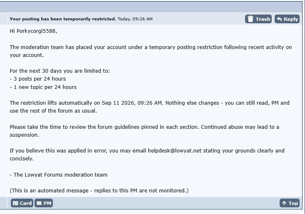The image size is (305, 214).
Task: Click the helpdesk@lowyat.net email address
Action: [175, 151]
